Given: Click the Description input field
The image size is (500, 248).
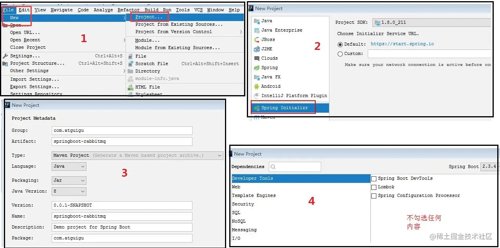Looking at the screenshot, I should [x=122, y=227].
